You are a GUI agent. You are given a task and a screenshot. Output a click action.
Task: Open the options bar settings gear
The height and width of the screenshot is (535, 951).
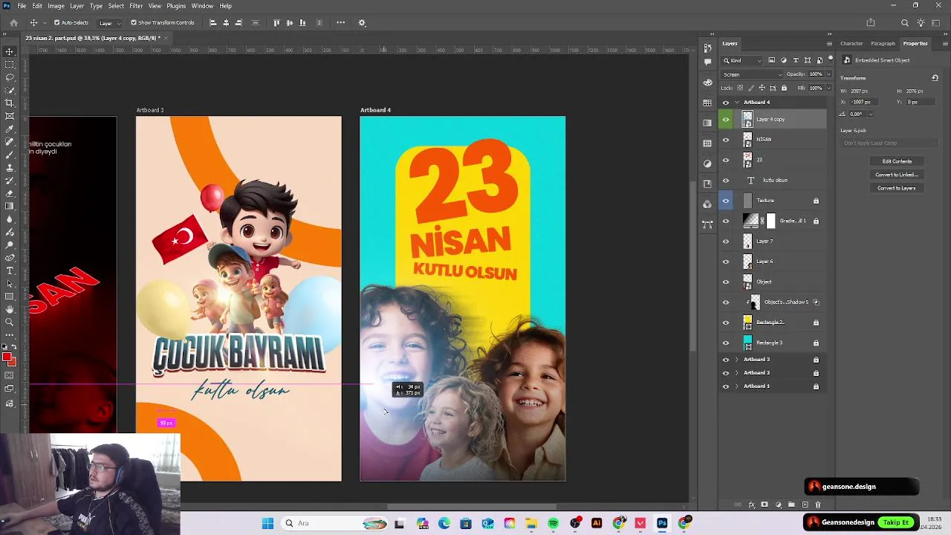click(362, 23)
